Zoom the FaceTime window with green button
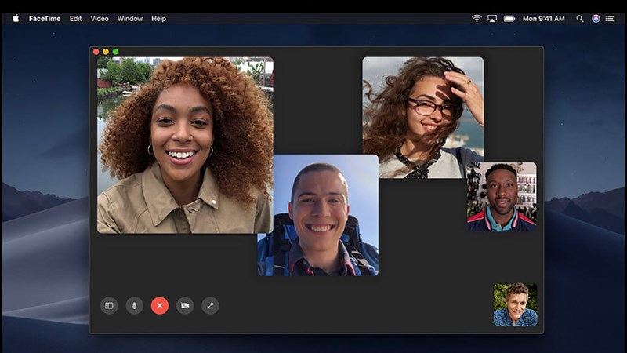Viewport: 627px width, 353px height. [115, 52]
